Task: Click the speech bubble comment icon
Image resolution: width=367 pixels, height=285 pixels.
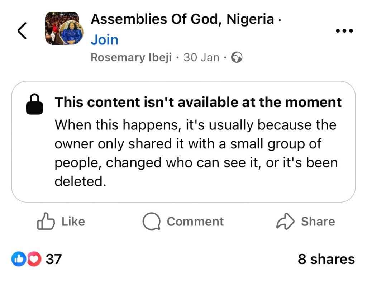Action: (x=151, y=222)
